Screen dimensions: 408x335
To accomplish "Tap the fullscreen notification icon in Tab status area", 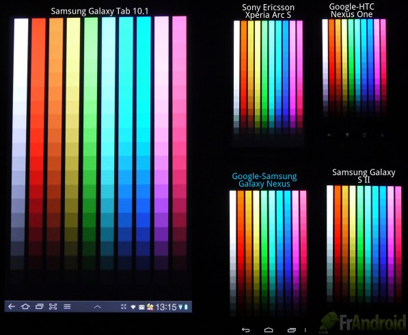I will pos(124,307).
